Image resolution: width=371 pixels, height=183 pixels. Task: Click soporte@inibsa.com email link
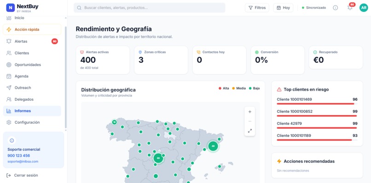(x=23, y=161)
